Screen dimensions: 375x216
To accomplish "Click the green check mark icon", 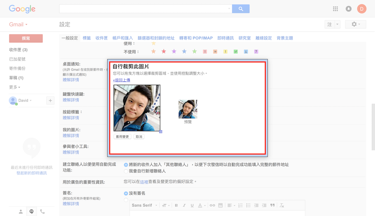I will (x=235, y=52).
